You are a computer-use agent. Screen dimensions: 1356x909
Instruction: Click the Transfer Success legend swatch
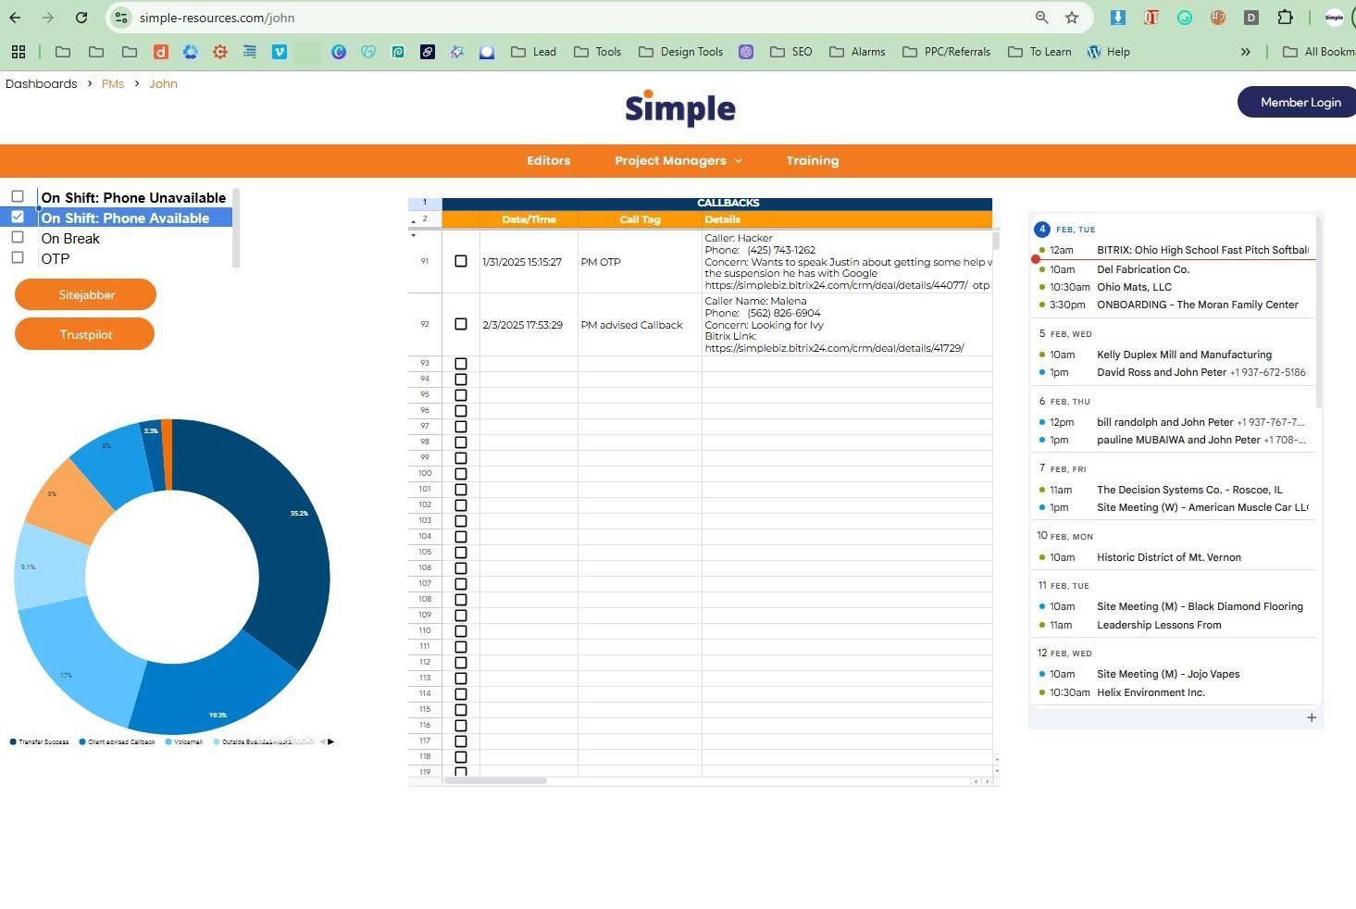tap(13, 741)
